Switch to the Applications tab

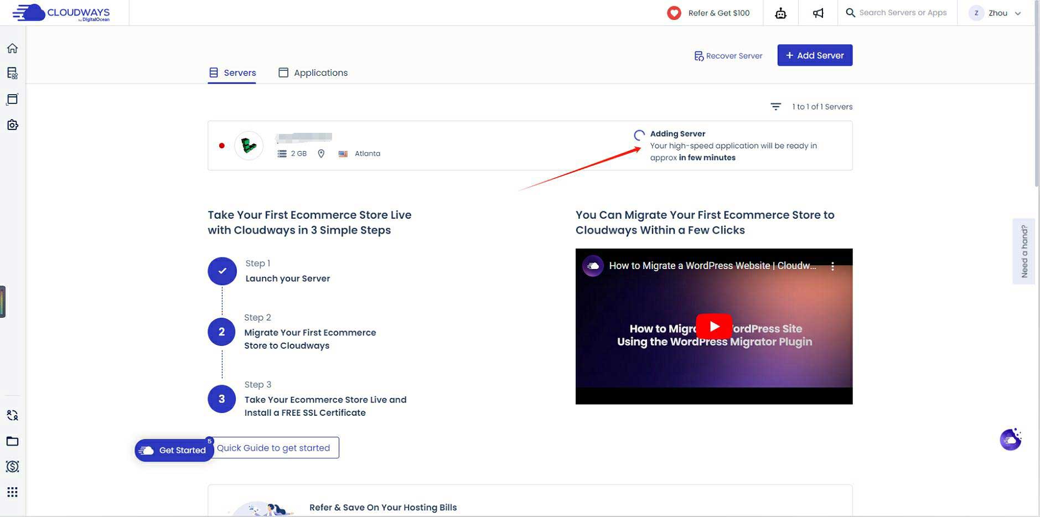313,73
